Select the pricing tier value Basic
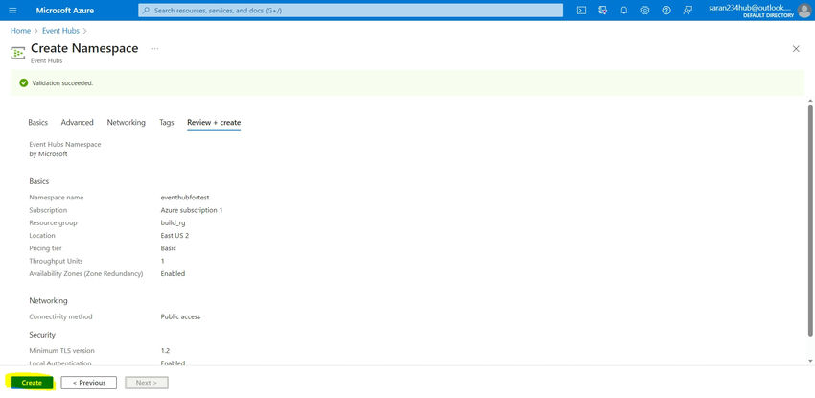 [x=169, y=248]
